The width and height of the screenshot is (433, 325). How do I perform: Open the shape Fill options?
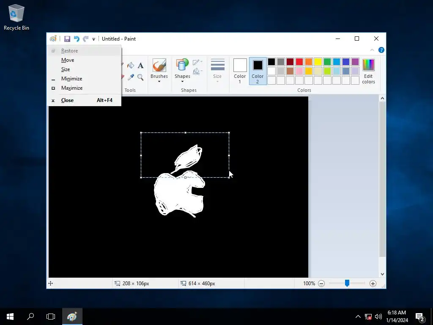(197, 72)
